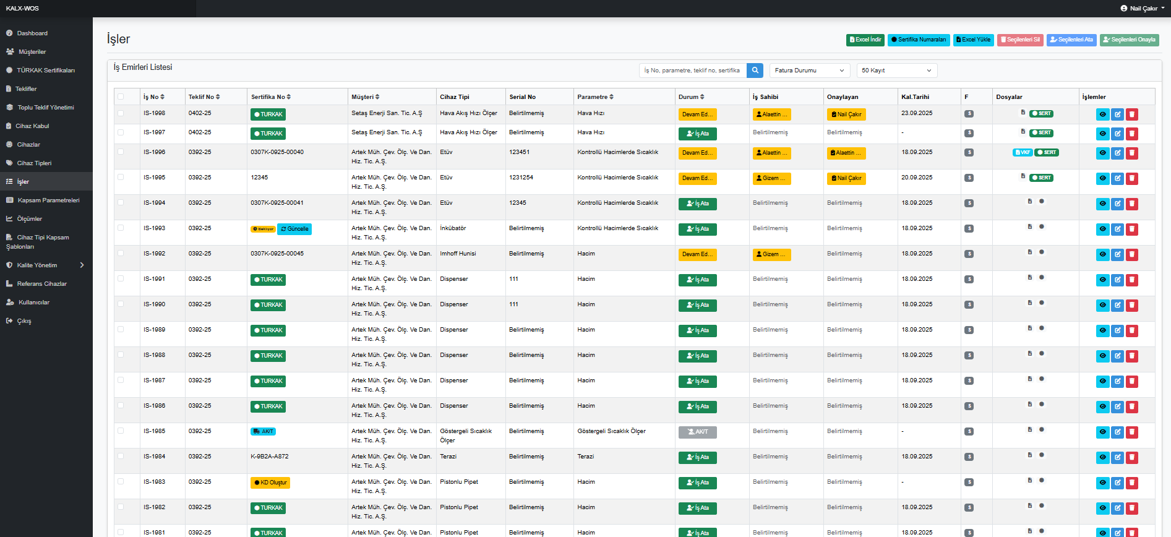Go to Müşteriler in sidebar
This screenshot has width=1171, height=537.
pyautogui.click(x=46, y=52)
